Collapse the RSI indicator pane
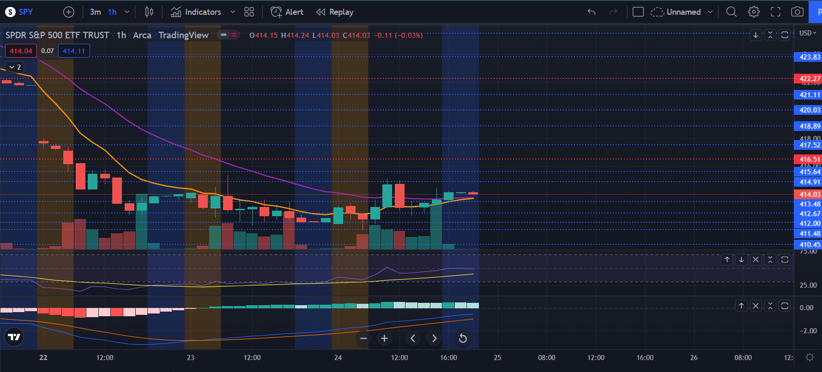The width and height of the screenshot is (822, 372). [x=770, y=260]
